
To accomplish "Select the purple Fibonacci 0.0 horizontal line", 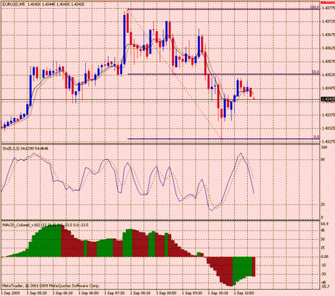I will (x=224, y=139).
